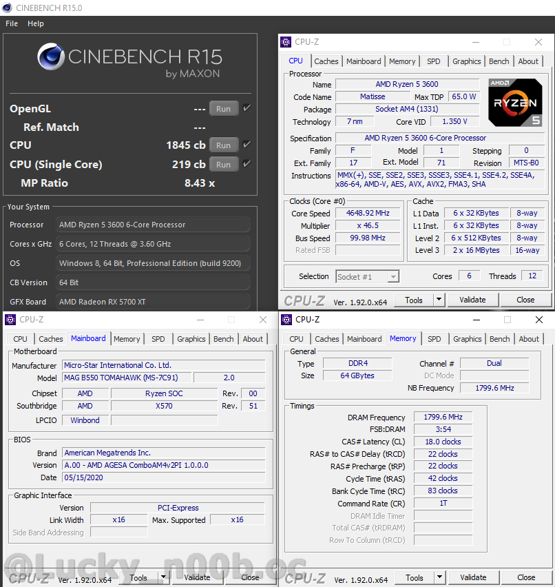The width and height of the screenshot is (555, 587).
Task: Click the AMD Ryzen 5 logo badge
Action: point(514,103)
